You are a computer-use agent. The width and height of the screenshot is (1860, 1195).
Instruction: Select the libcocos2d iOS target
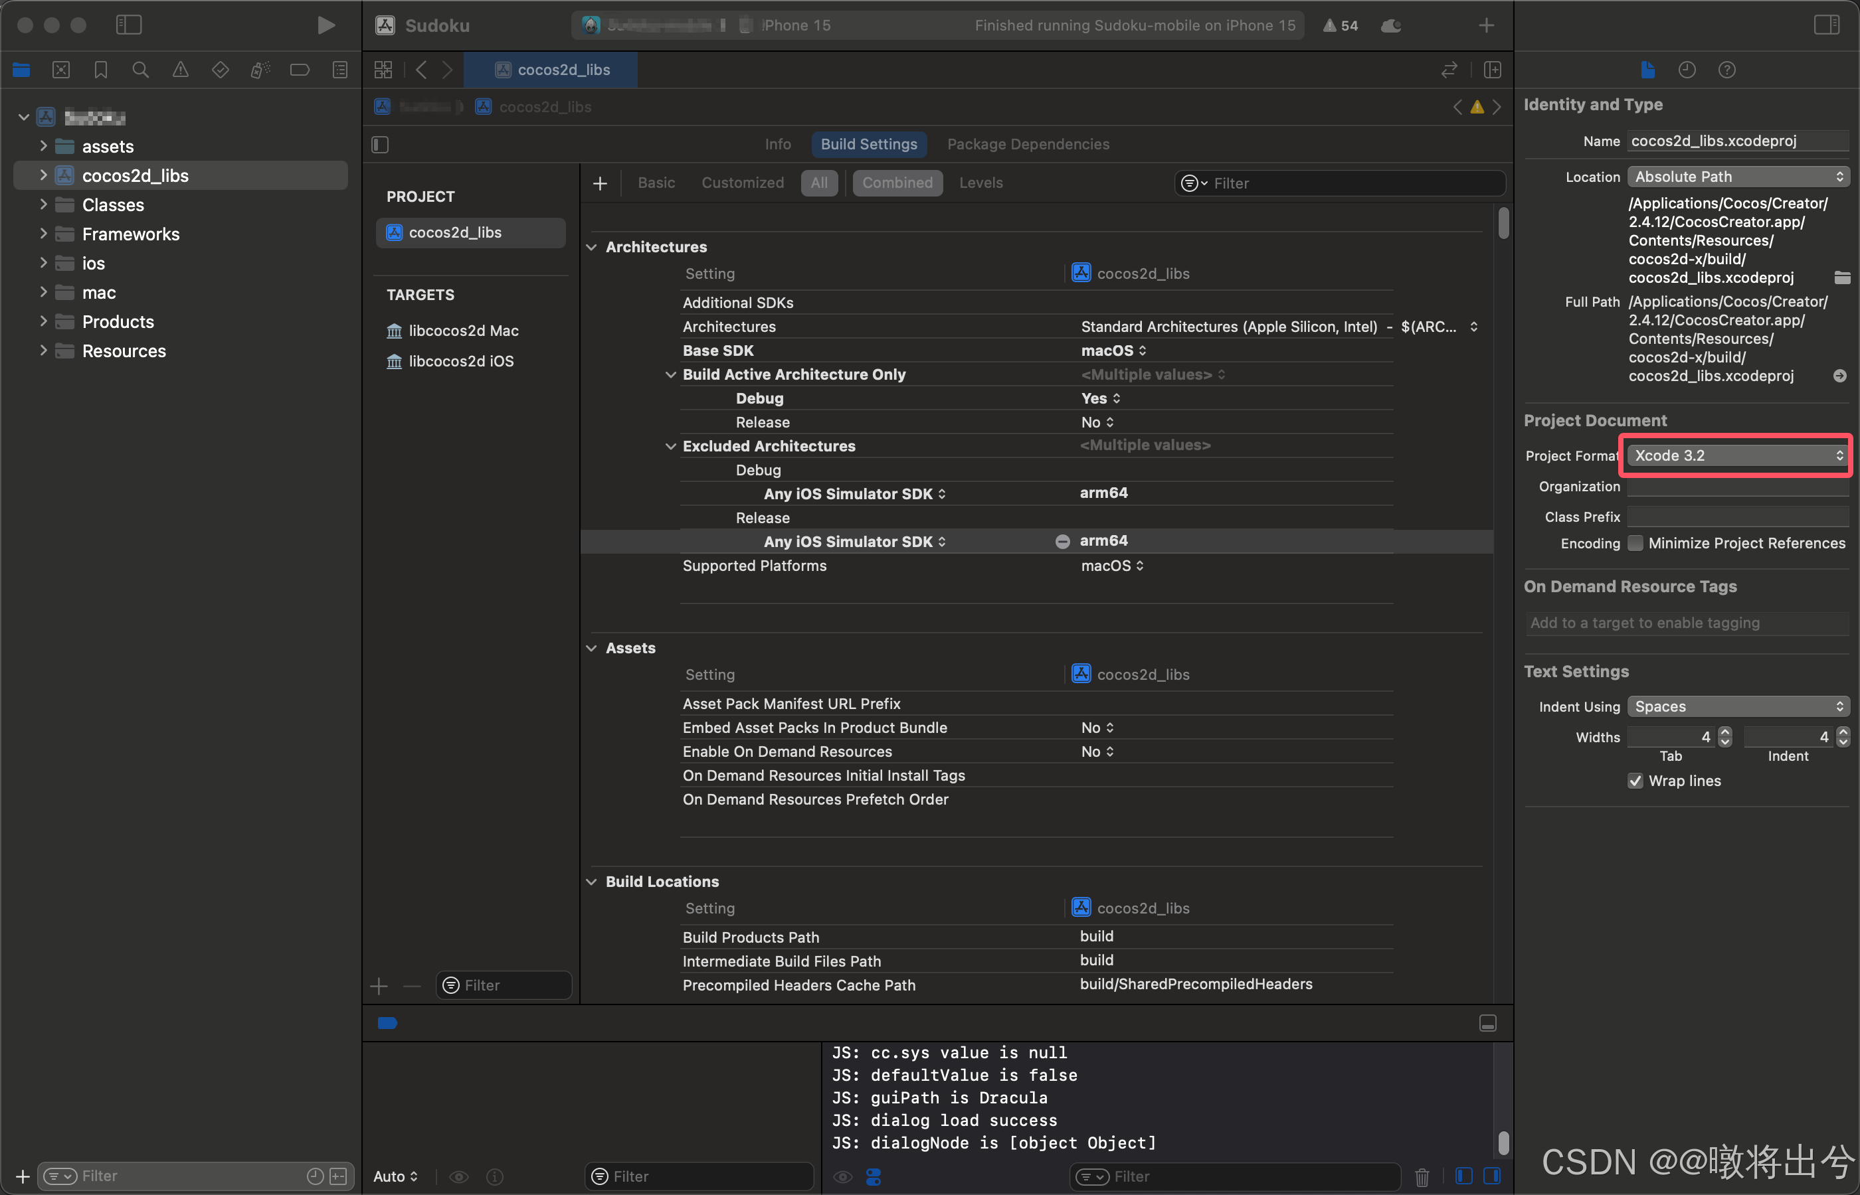pyautogui.click(x=461, y=361)
